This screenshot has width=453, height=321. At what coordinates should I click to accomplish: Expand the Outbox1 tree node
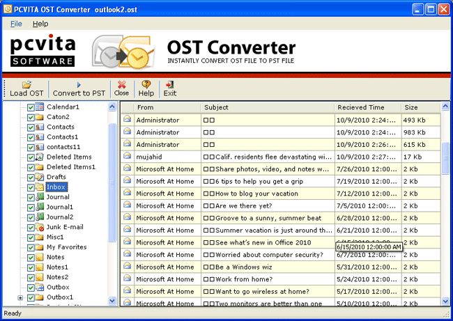[20, 298]
